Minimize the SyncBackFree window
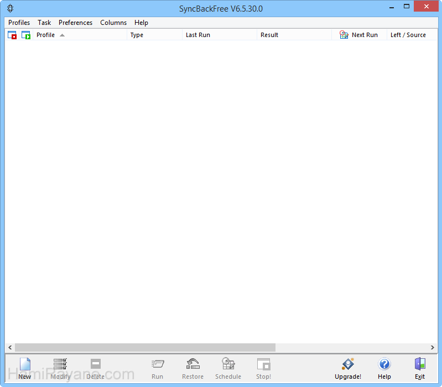Image resolution: width=442 pixels, height=387 pixels. click(x=392, y=7)
